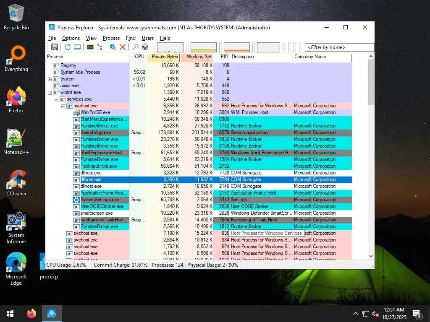Click the Find Handle or DLL magnifier icon
Viewport: 430px width, 322px height.
click(136, 47)
